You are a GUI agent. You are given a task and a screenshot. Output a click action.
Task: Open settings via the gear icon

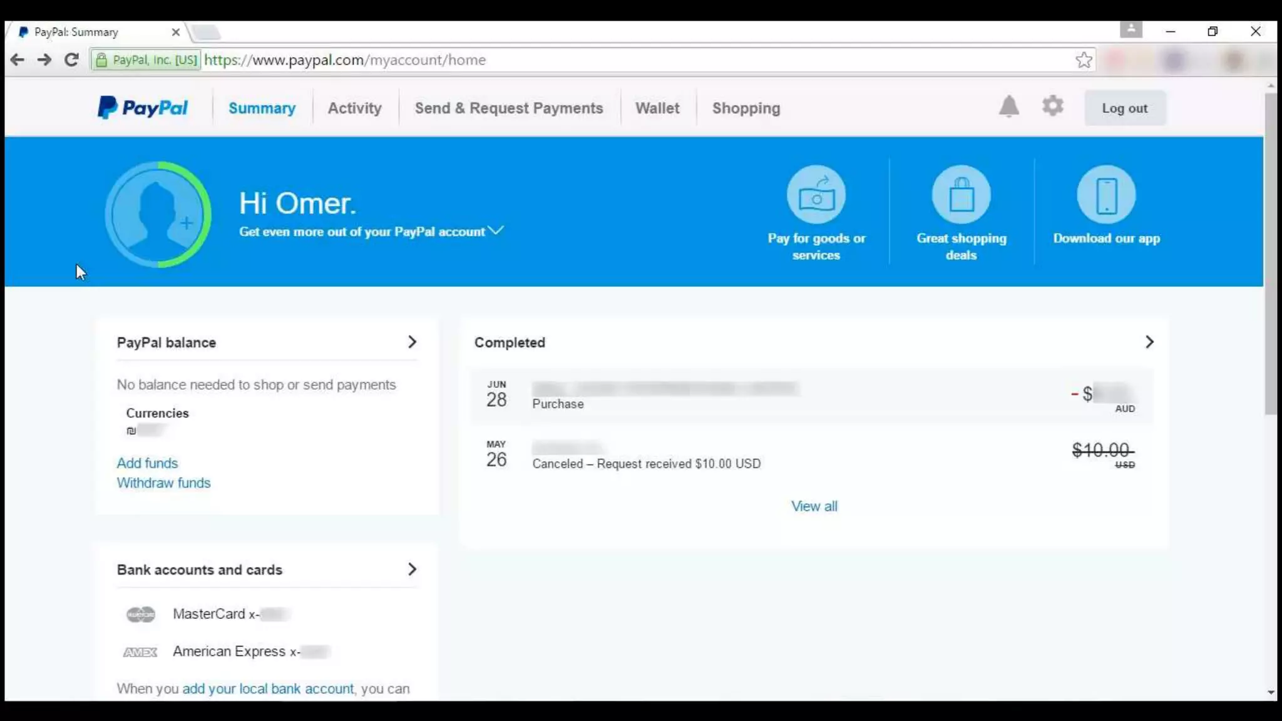tap(1052, 106)
